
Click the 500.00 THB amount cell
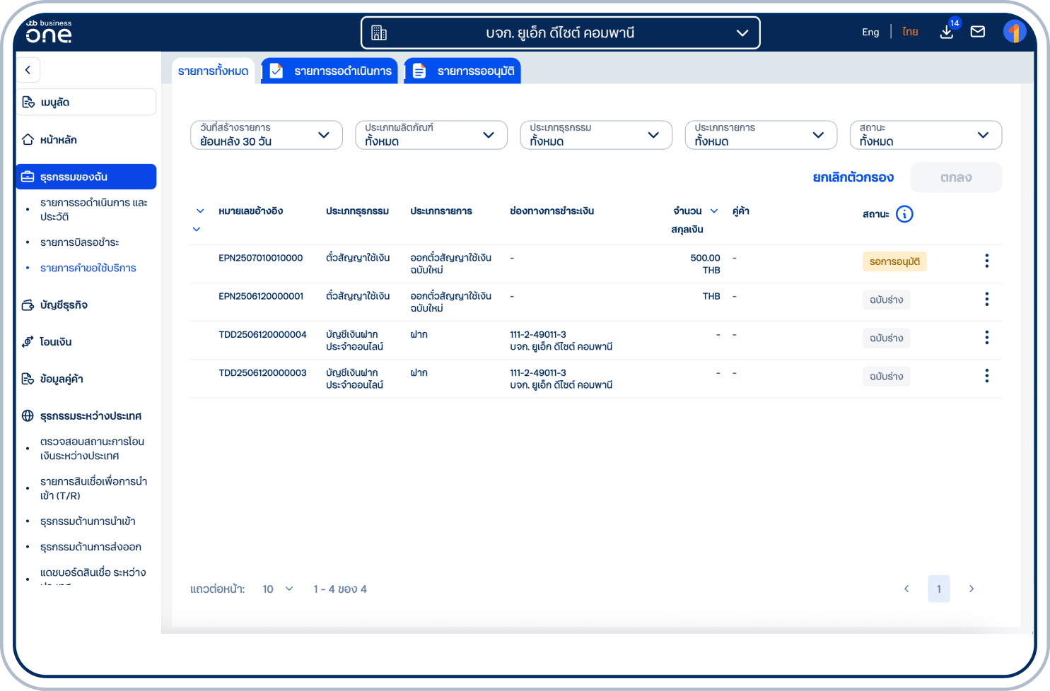tap(706, 264)
